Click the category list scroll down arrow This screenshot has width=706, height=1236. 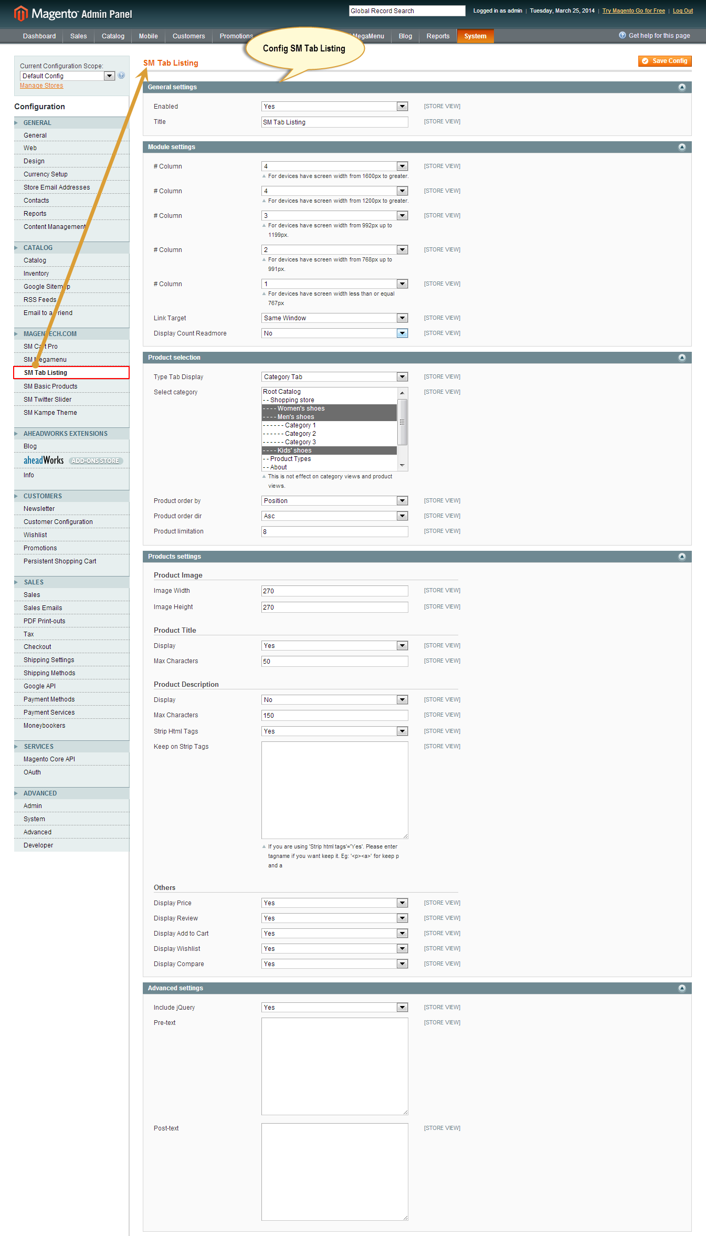pos(403,466)
